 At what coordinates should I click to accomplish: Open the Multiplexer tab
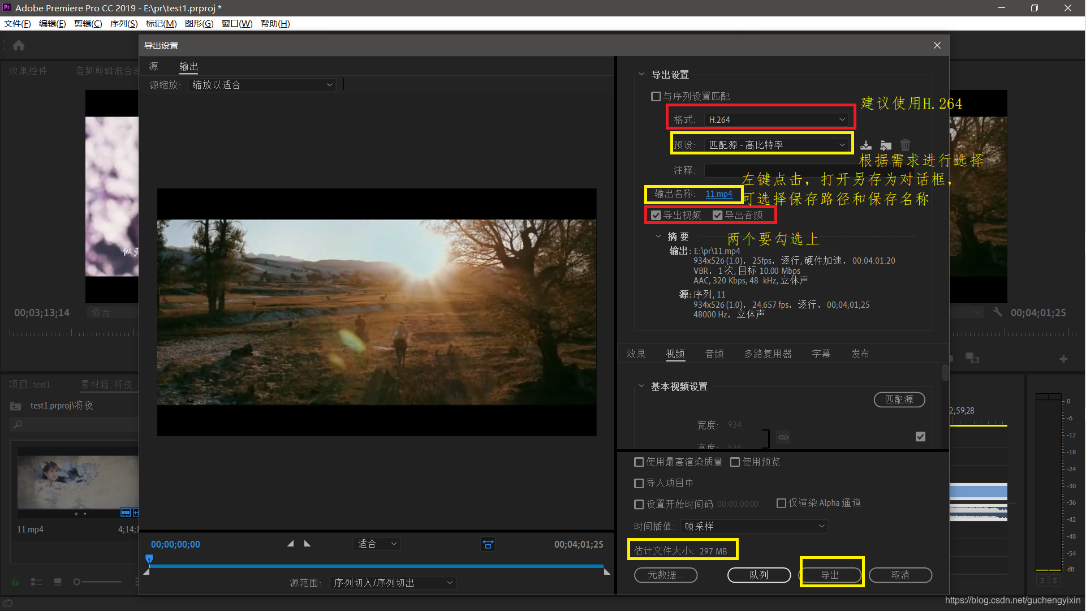(768, 354)
